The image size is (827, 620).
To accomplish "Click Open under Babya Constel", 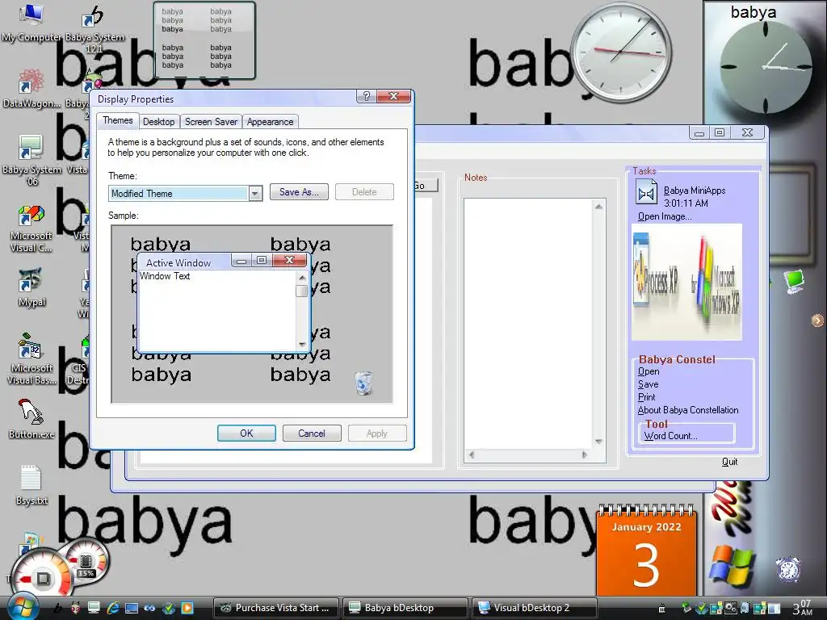I will [x=649, y=371].
